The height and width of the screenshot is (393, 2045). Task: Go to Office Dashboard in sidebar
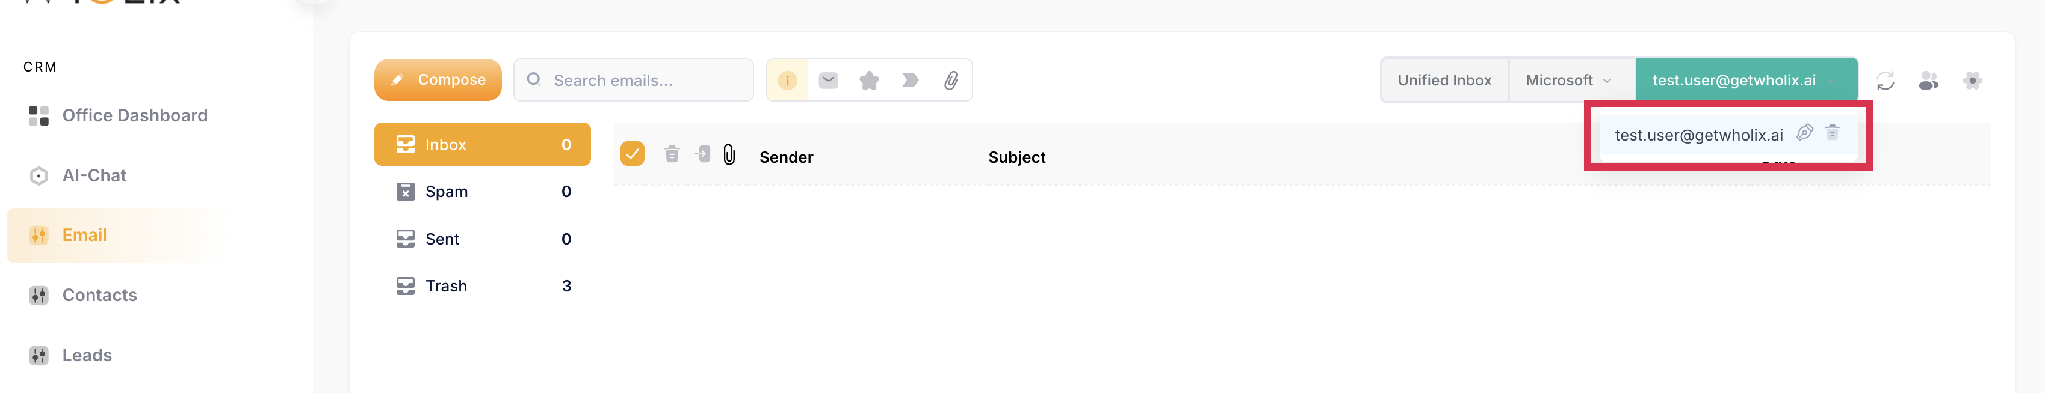119,116
